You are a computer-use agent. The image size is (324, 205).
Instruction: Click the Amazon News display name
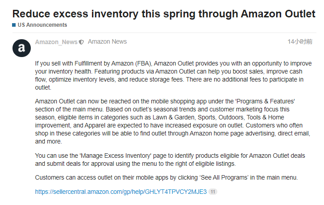pos(107,42)
